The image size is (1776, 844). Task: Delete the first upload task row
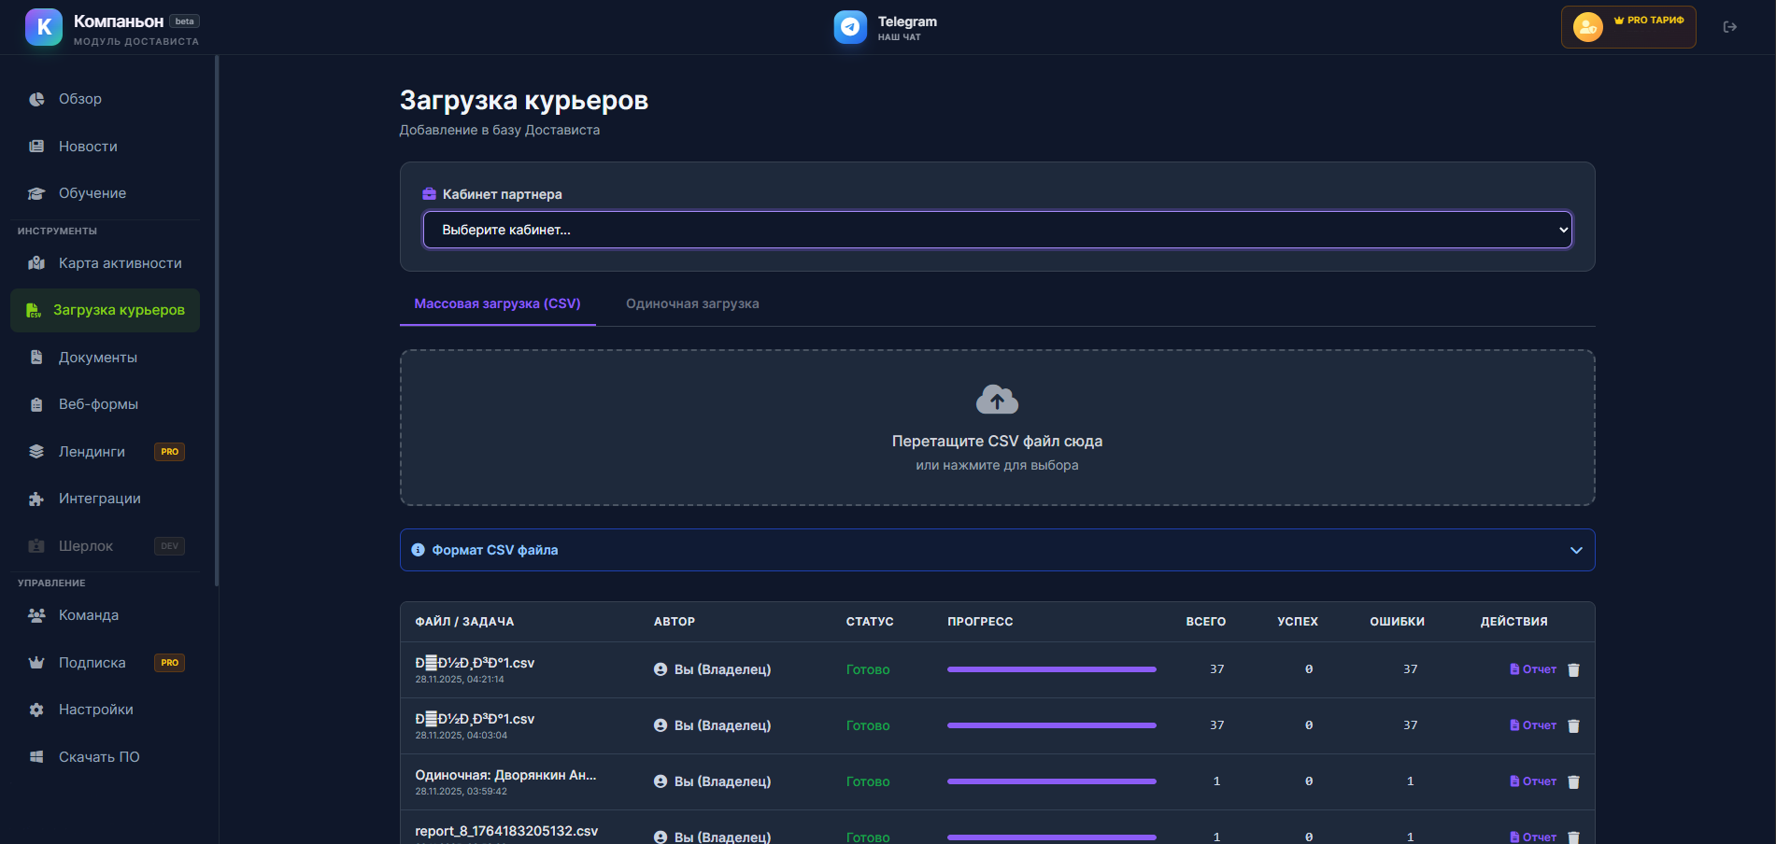[x=1573, y=670]
